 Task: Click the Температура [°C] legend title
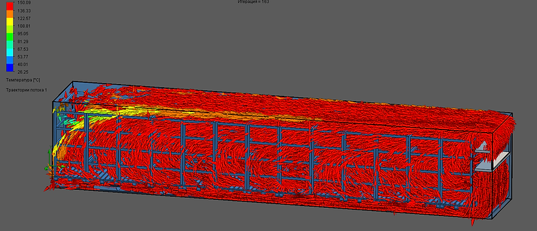23,80
